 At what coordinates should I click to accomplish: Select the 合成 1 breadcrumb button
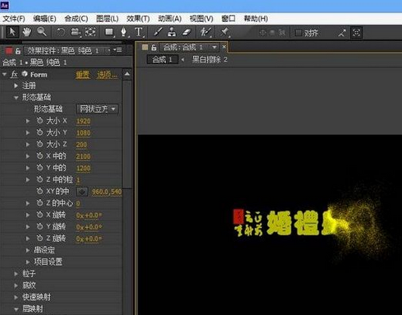[x=163, y=60]
